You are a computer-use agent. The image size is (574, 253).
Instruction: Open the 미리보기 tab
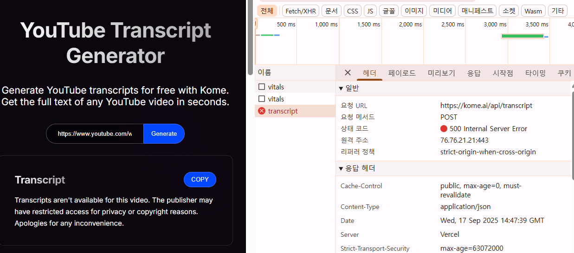(x=441, y=73)
